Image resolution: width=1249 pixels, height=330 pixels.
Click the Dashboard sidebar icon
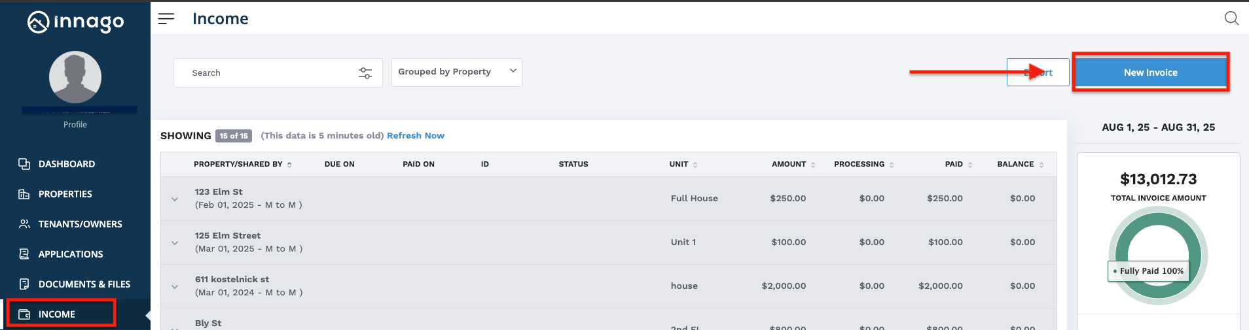24,164
